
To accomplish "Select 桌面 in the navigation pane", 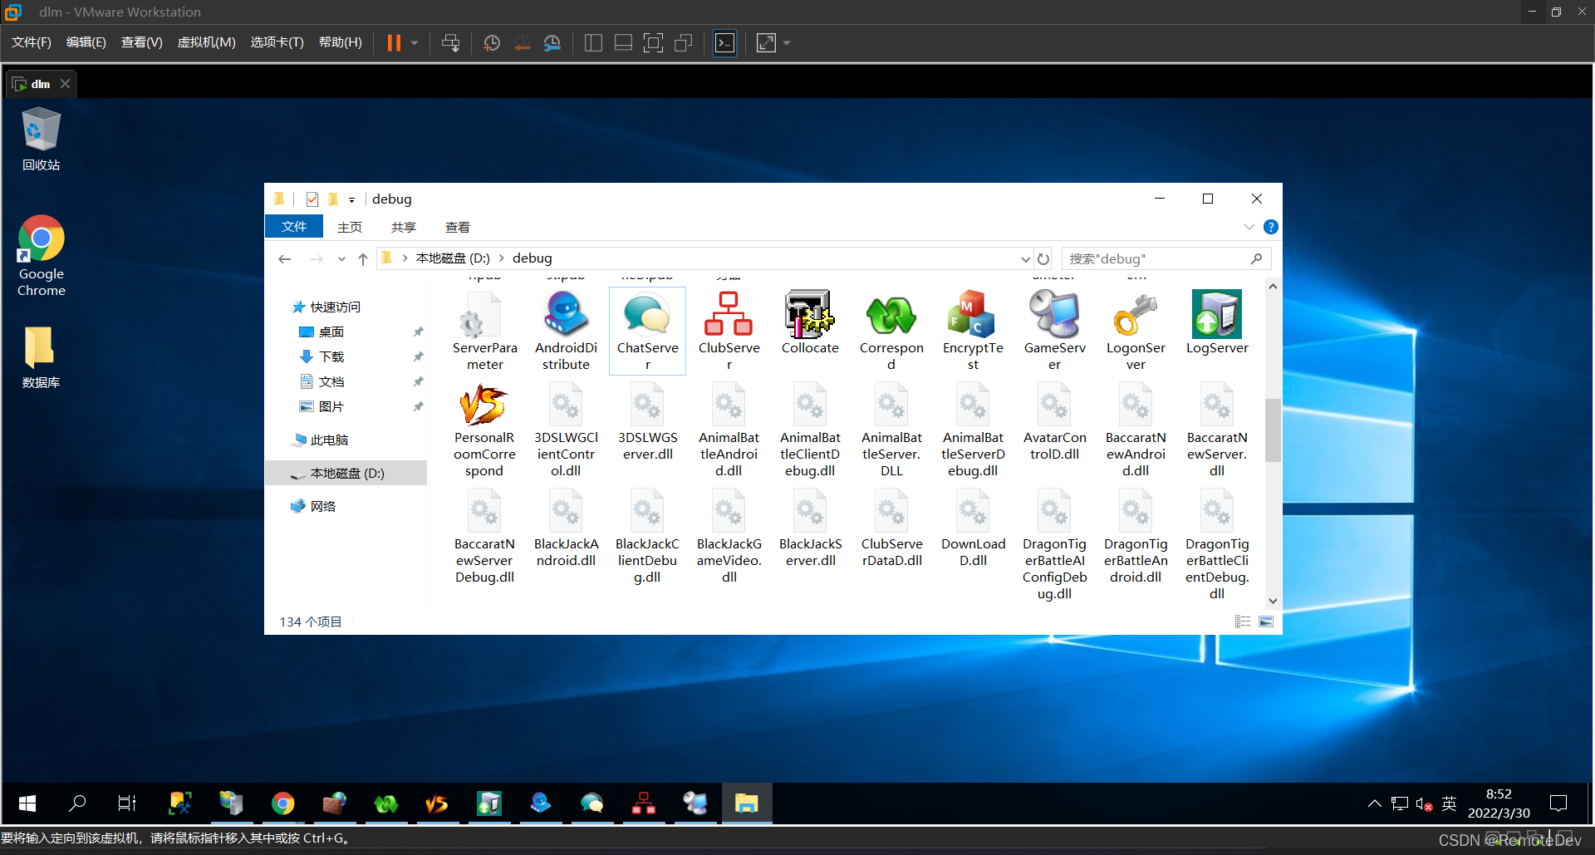I will (x=331, y=332).
